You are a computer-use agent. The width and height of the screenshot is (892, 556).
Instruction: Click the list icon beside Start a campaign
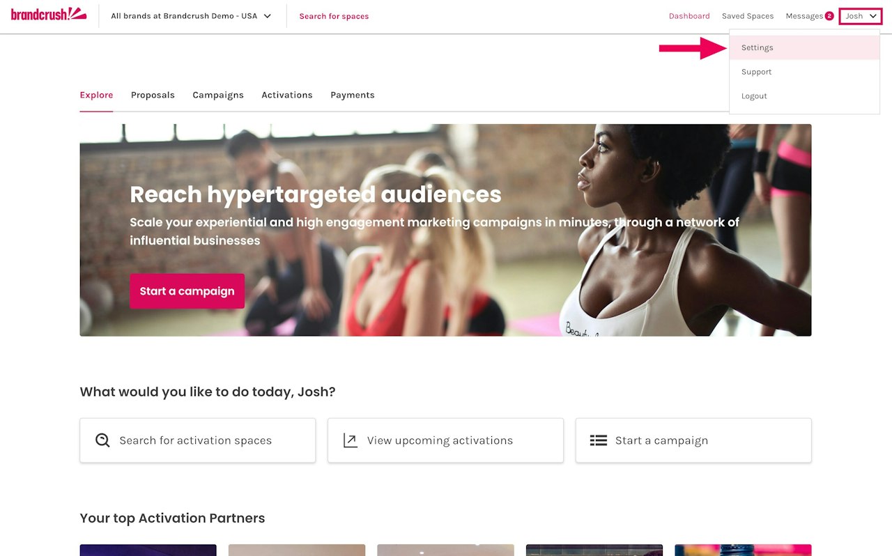[x=599, y=440]
